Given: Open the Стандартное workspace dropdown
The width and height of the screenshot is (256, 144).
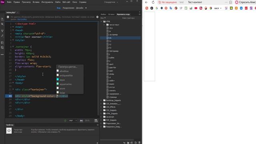Looking at the screenshot, I should [111, 2].
